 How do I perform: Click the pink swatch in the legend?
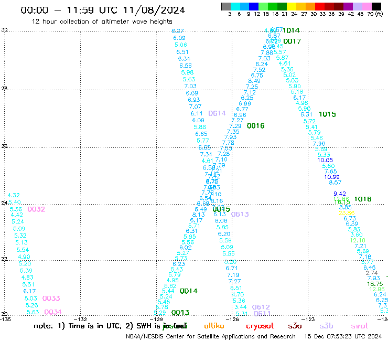[367, 6]
